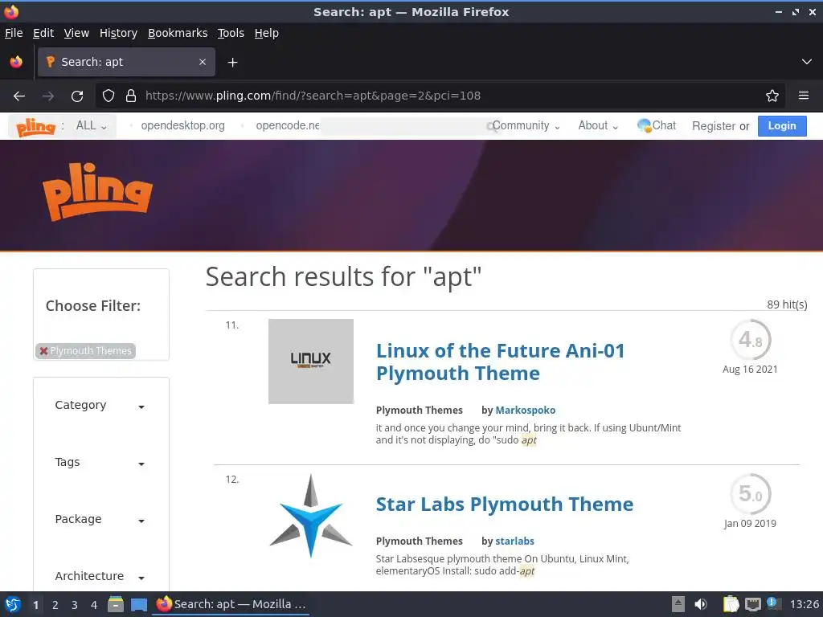Screen dimensions: 823x617
Task: Click the Linux theme thumbnail image
Action: tap(311, 362)
